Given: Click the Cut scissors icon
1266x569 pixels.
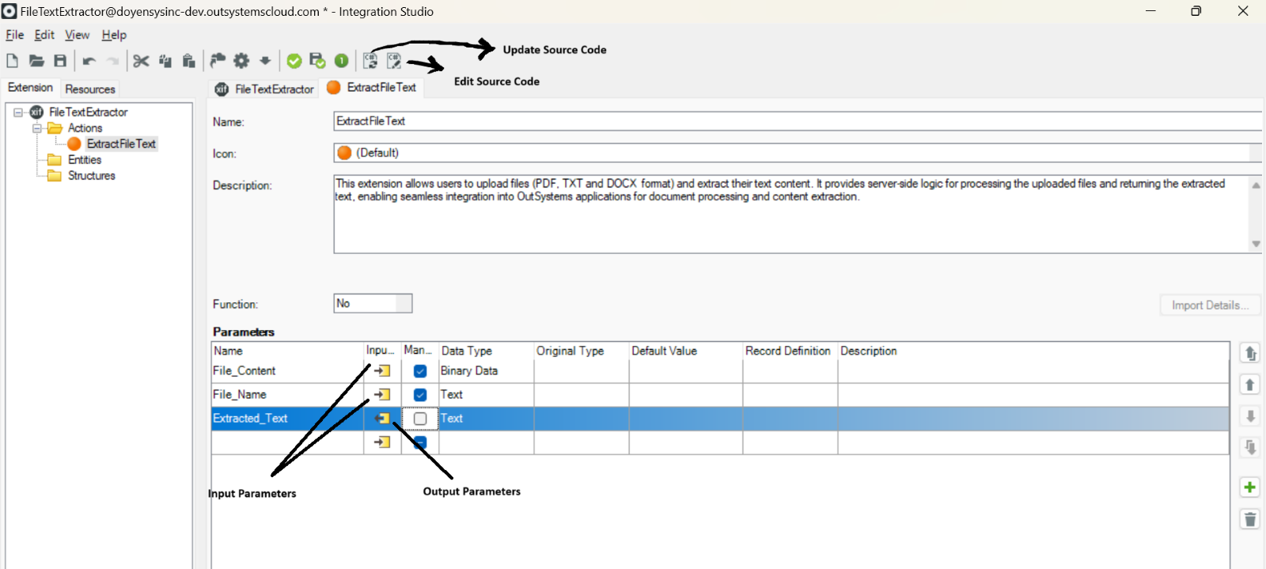Looking at the screenshot, I should [141, 61].
